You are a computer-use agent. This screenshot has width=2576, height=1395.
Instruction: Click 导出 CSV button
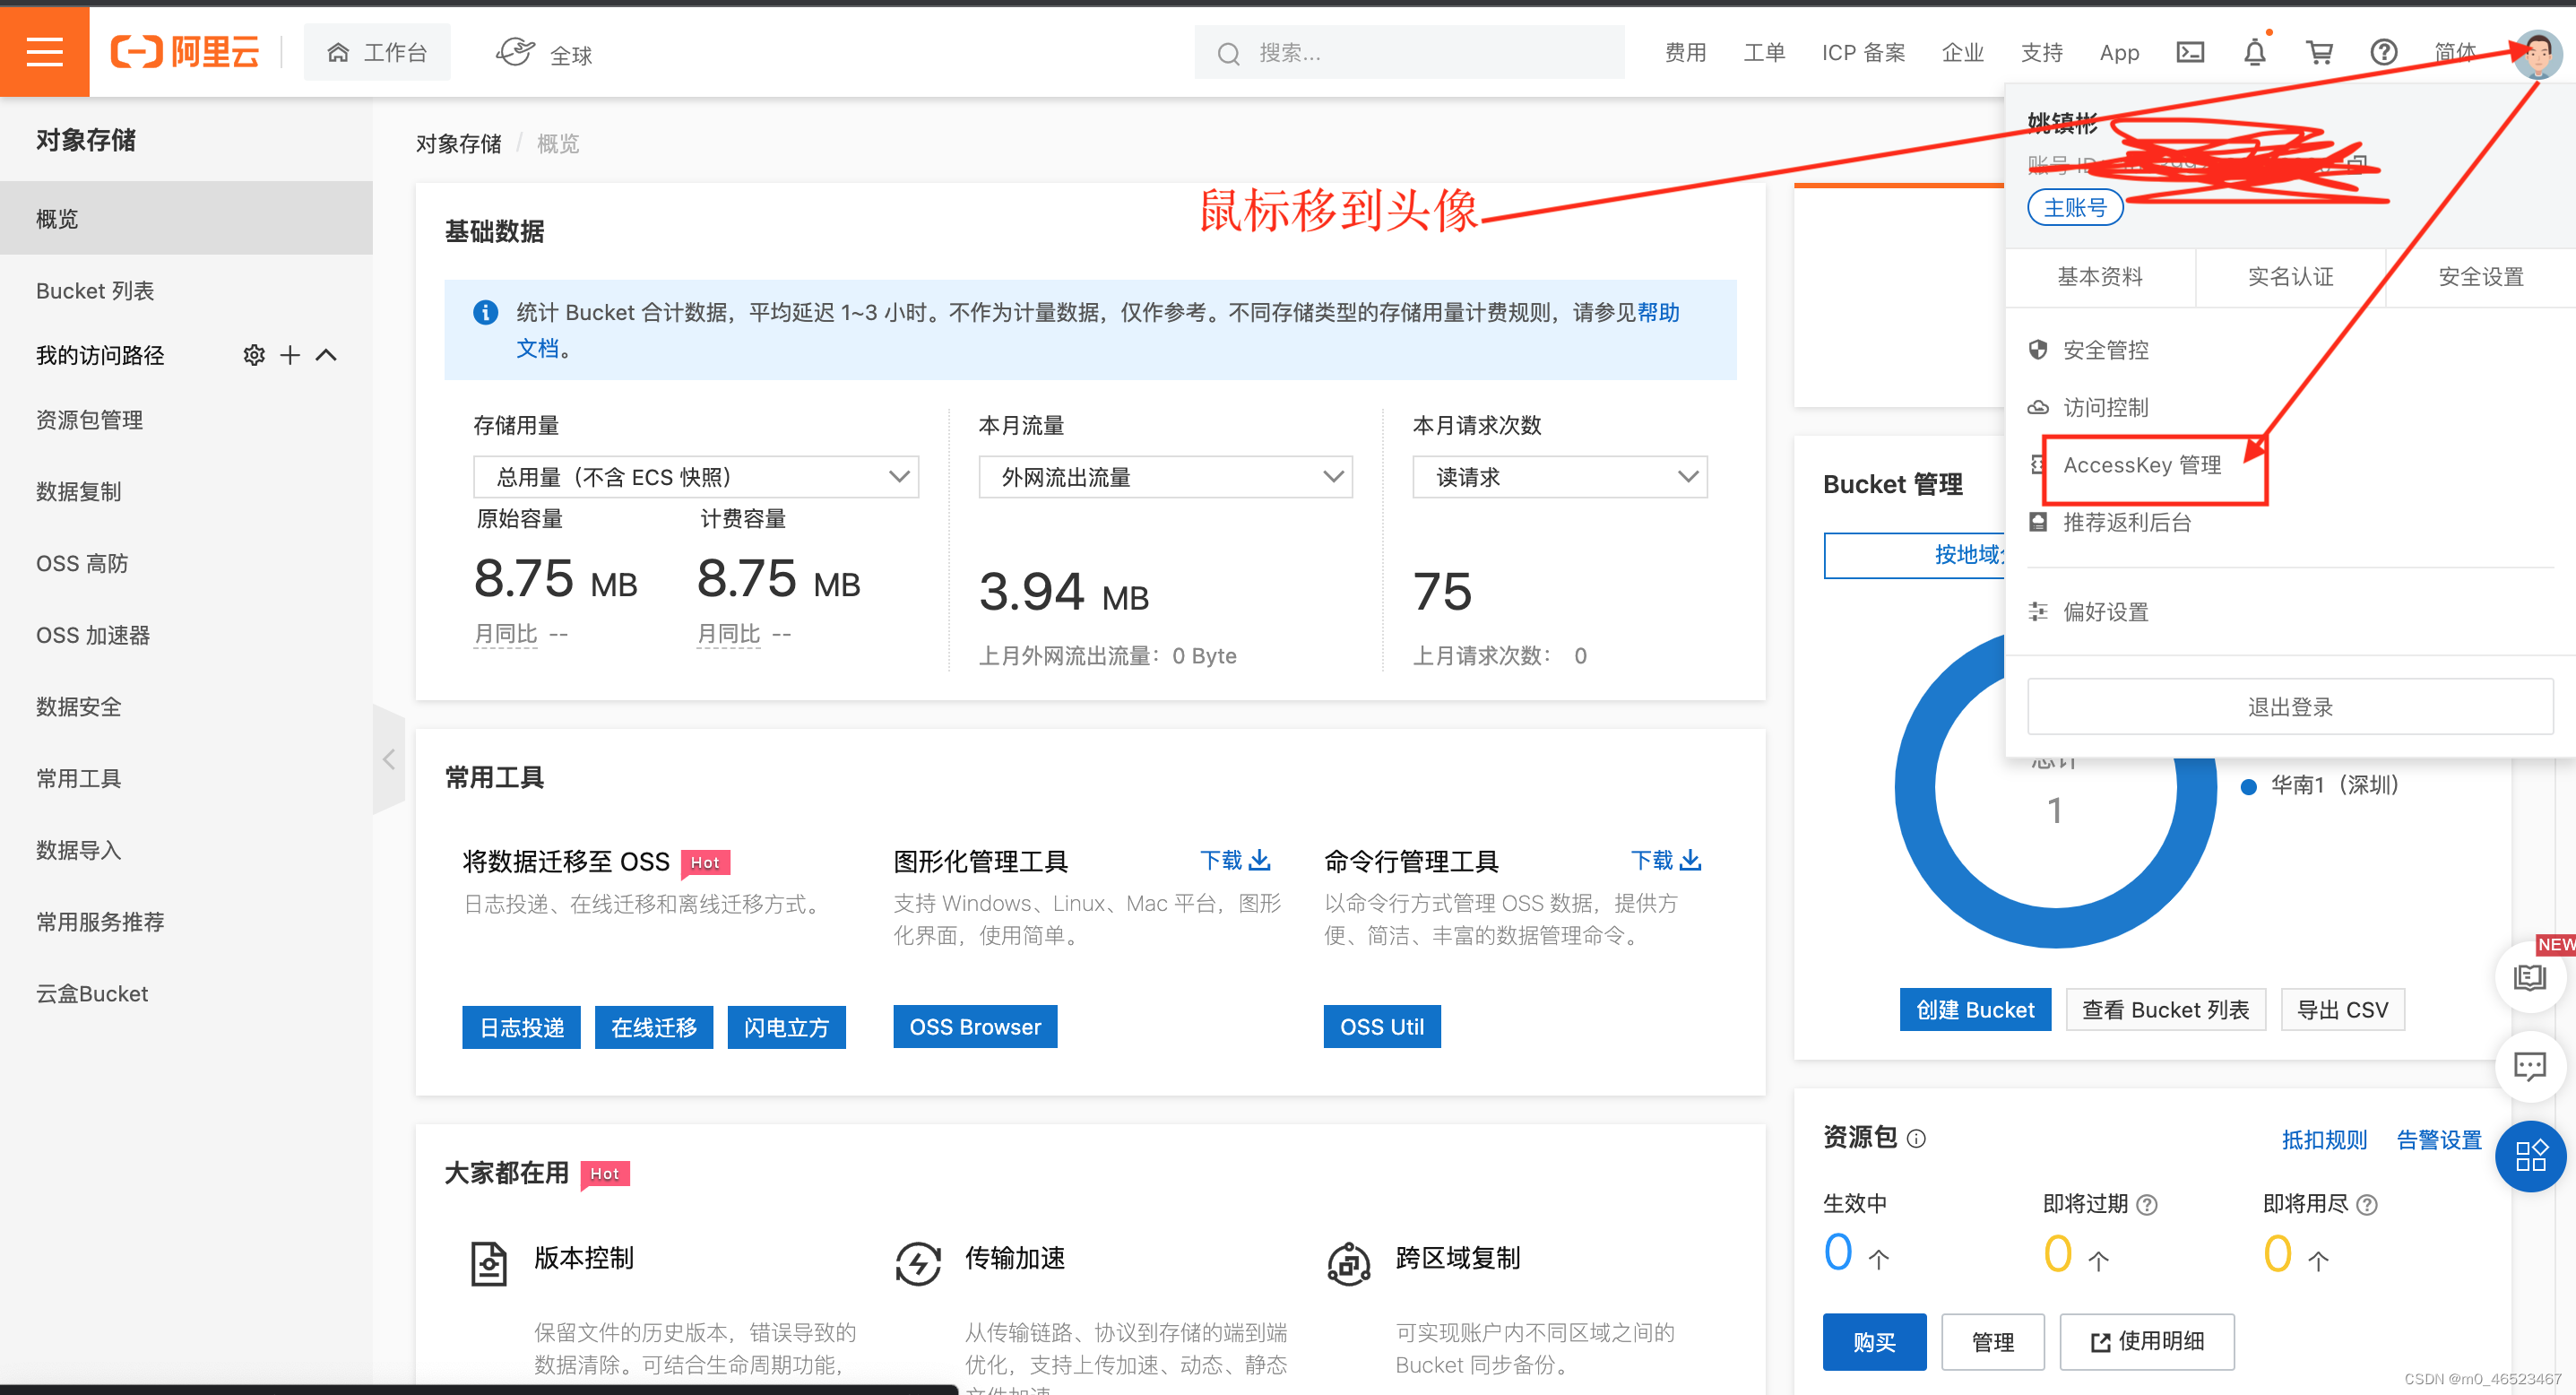pos(2342,1010)
